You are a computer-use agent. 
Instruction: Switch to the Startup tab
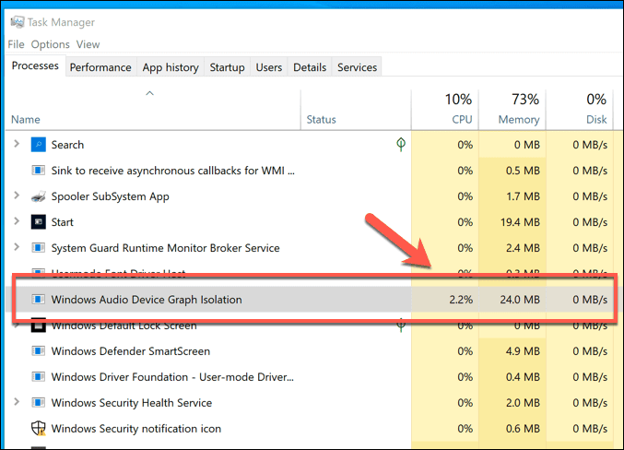click(x=227, y=67)
